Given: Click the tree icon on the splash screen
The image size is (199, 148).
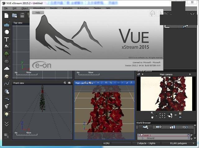Looking at the screenshot, I should coord(152,13).
